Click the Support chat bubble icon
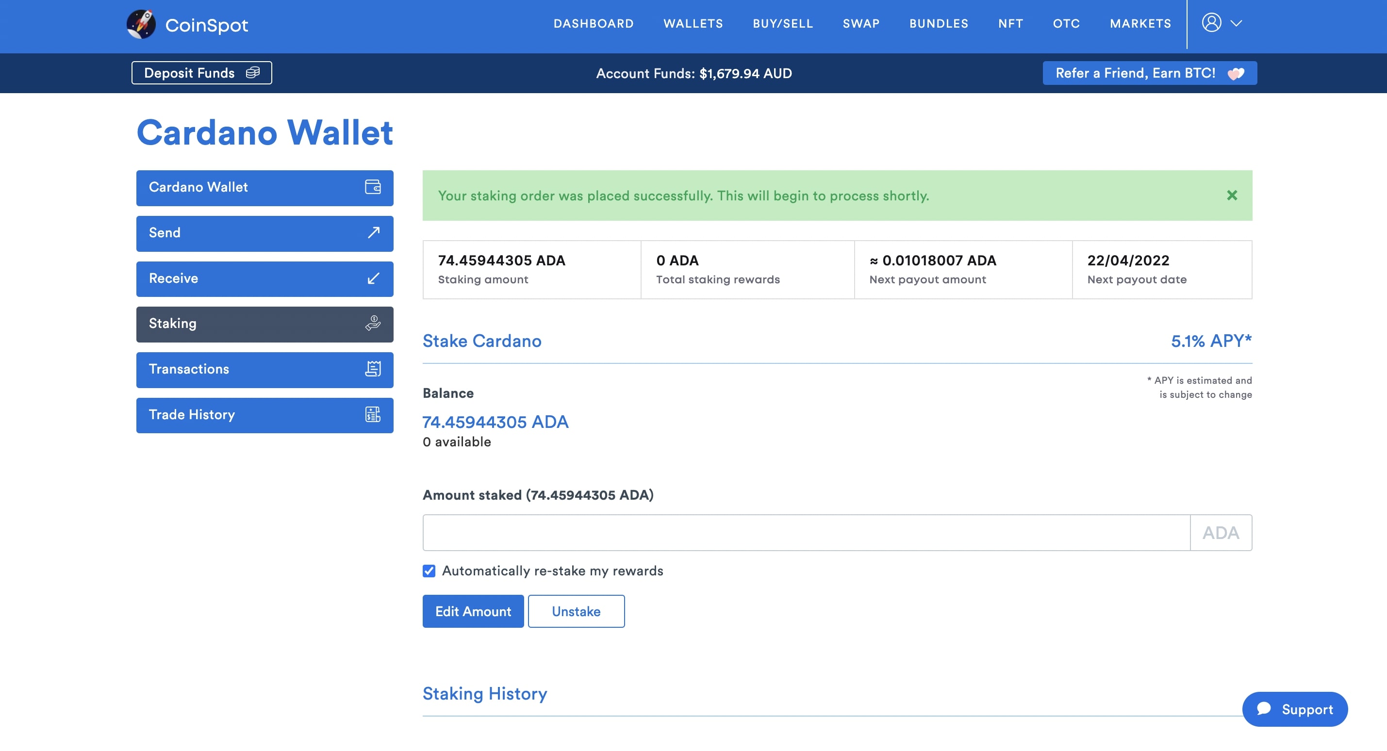This screenshot has height=751, width=1387. (x=1263, y=708)
